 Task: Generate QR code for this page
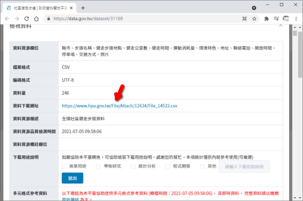[244, 19]
